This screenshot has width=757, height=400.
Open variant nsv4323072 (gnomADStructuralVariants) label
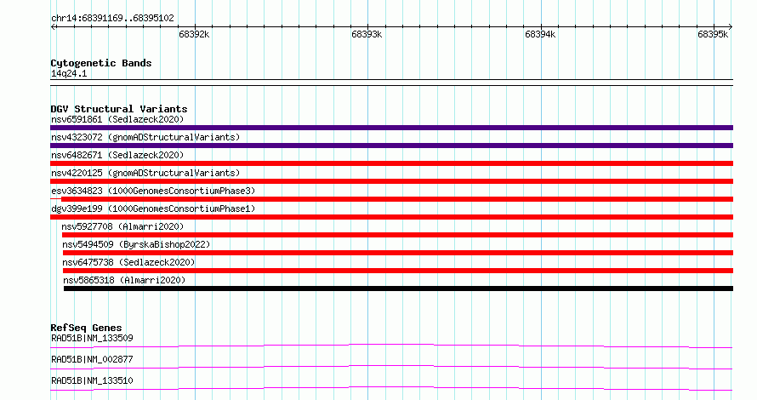click(145, 137)
